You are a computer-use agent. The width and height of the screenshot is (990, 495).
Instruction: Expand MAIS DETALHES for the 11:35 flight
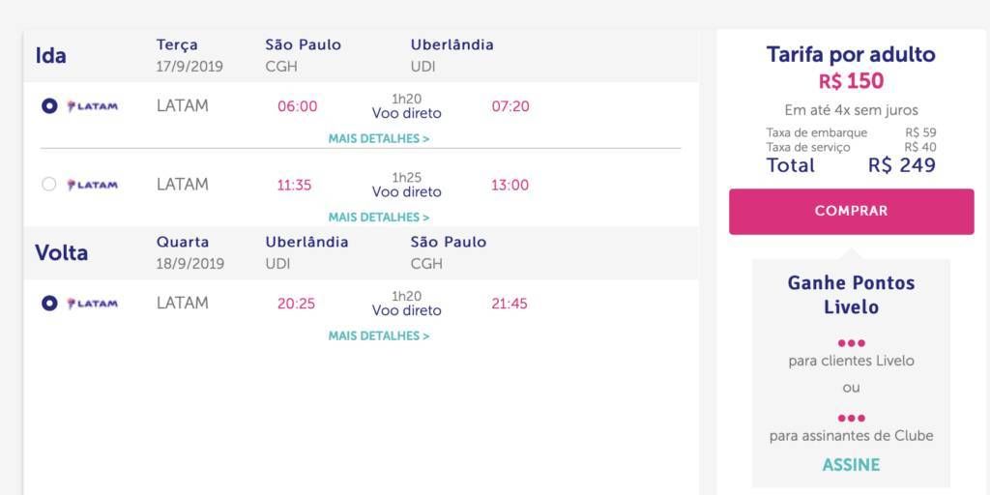click(379, 218)
